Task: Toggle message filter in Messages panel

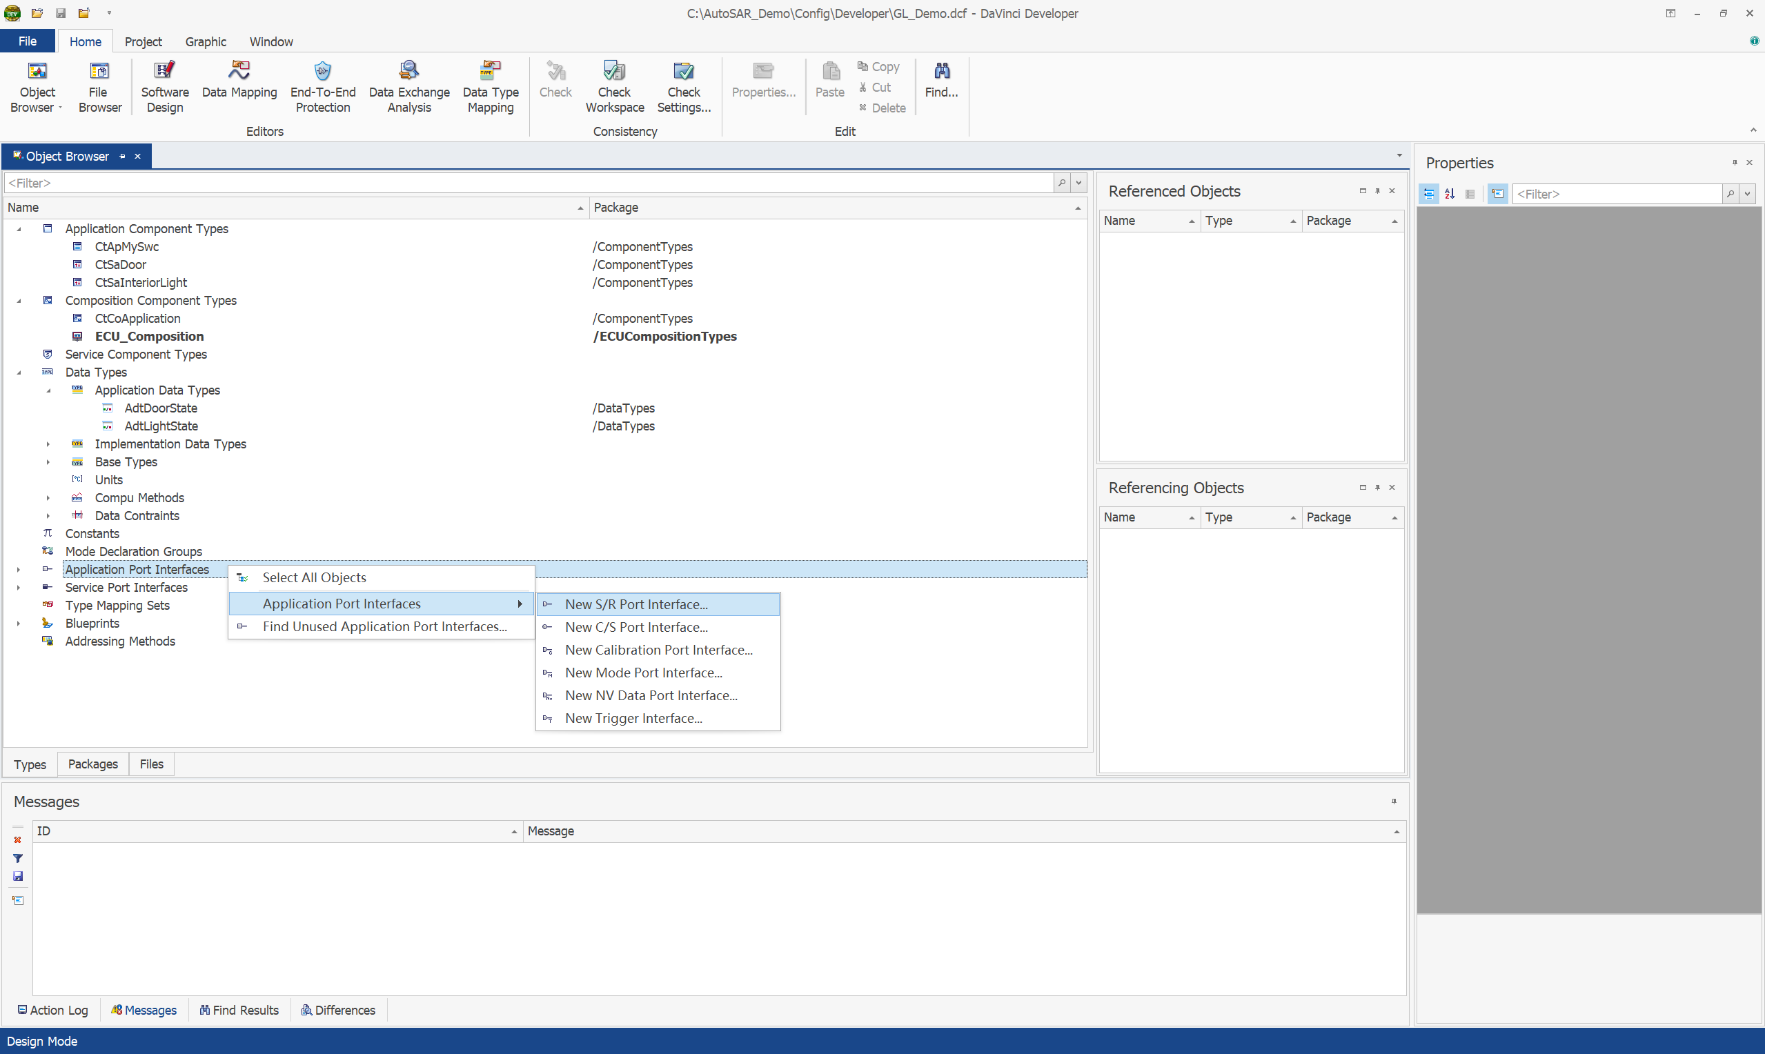Action: tap(18, 858)
